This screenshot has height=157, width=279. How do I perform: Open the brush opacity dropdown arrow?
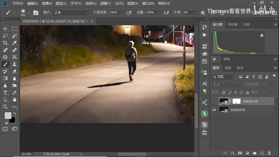click(122, 13)
